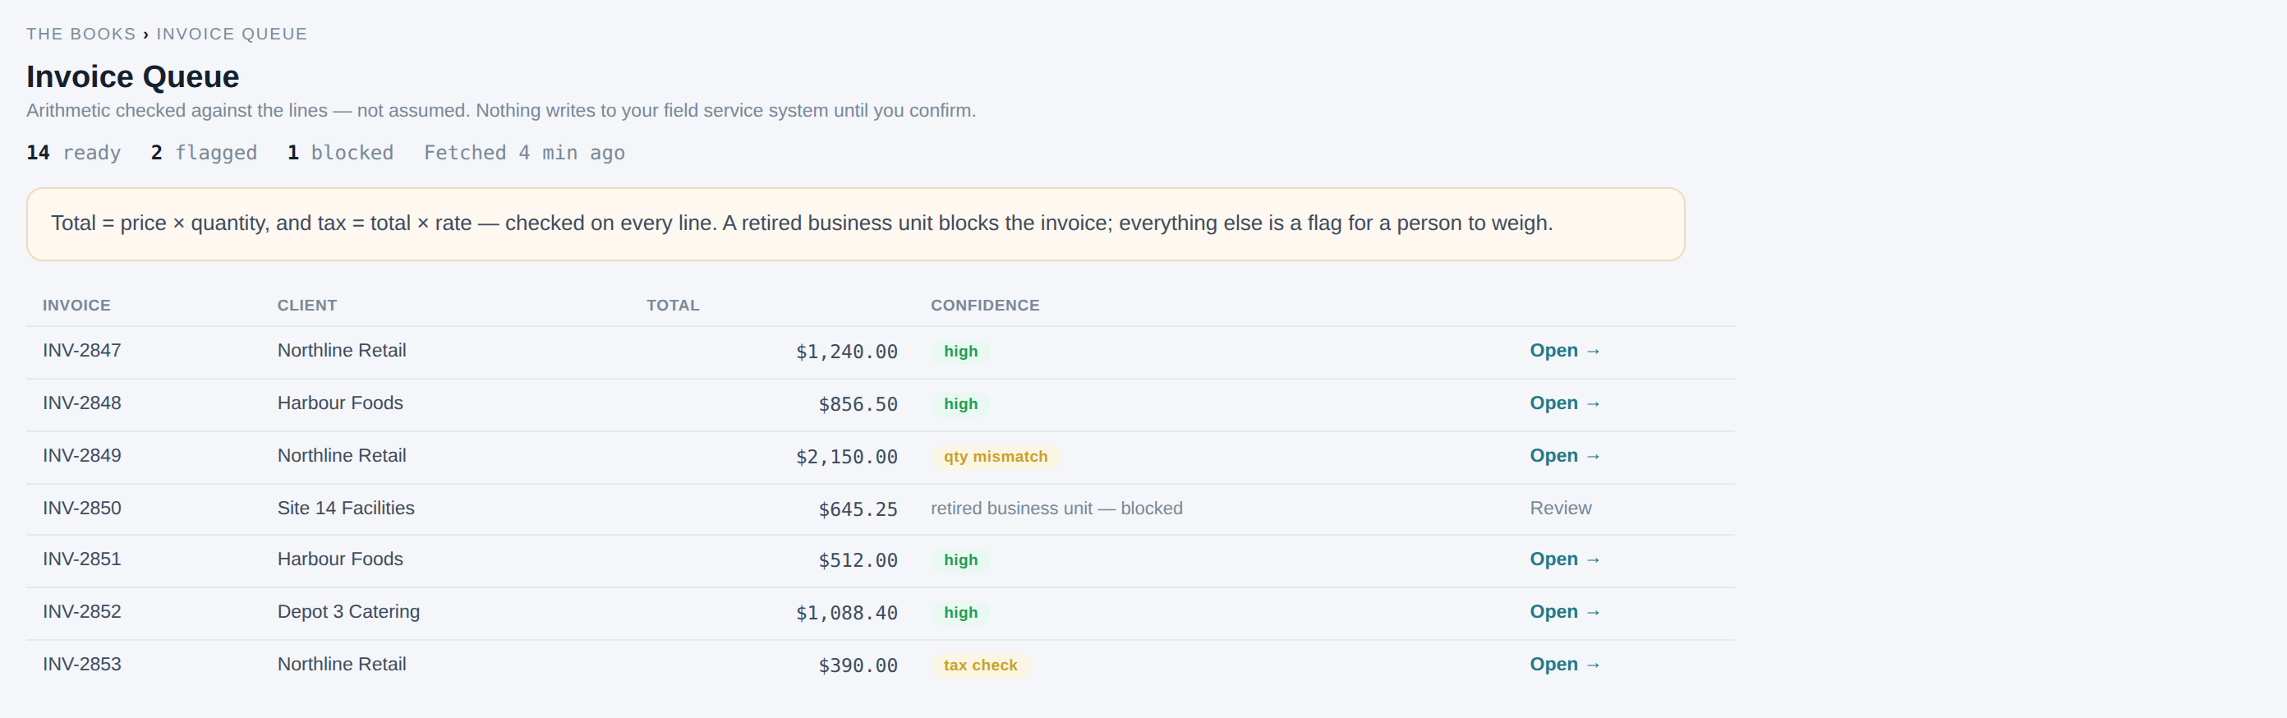Click Fetched 4 min ago status
The width and height of the screenshot is (2287, 718).
525,153
